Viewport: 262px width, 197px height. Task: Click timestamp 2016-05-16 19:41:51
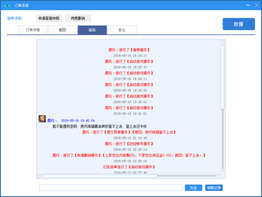130,114
